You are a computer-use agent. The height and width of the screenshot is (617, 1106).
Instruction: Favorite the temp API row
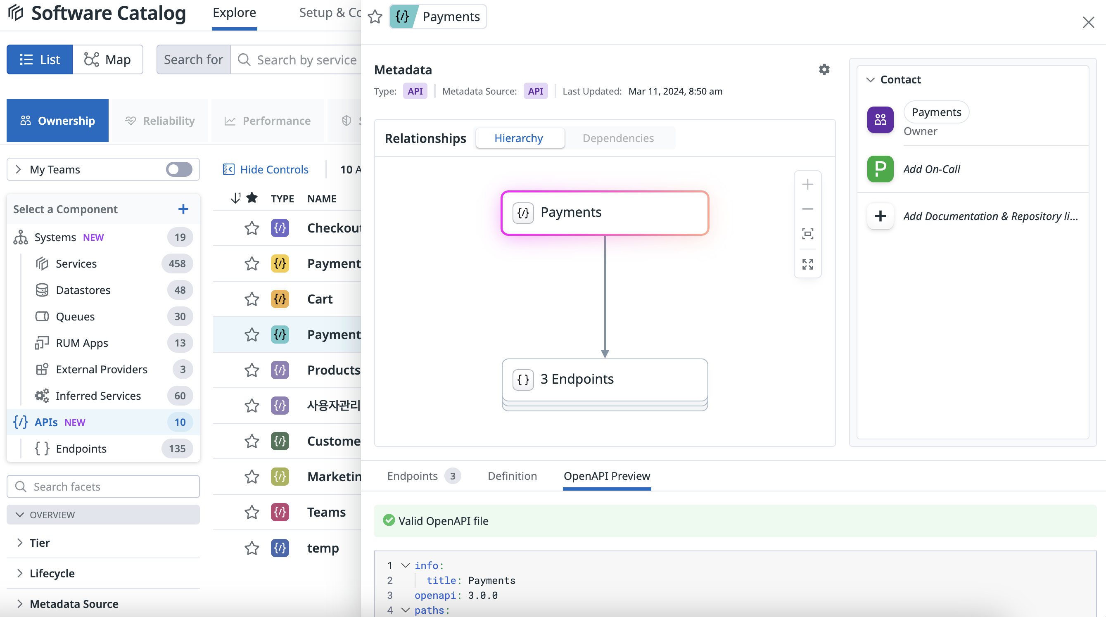[x=252, y=548]
